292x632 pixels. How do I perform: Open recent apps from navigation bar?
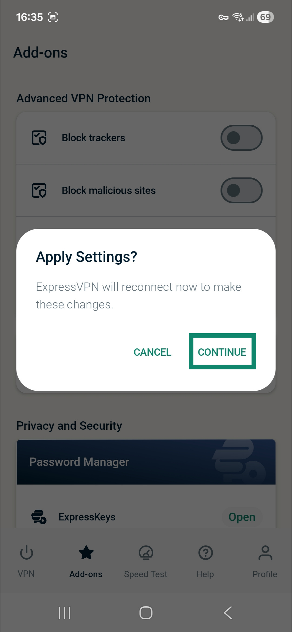[64, 613]
